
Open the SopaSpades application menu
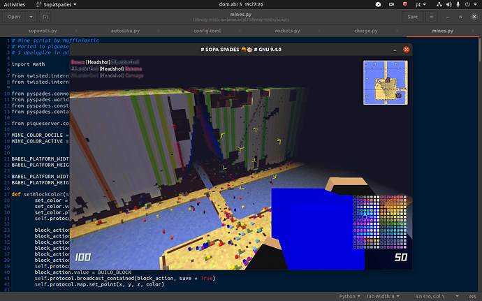point(56,4)
